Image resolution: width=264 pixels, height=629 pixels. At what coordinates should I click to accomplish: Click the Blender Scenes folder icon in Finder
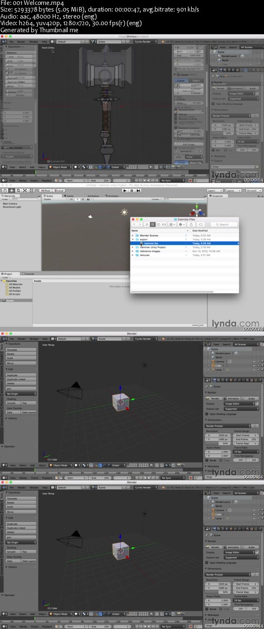pyautogui.click(x=137, y=235)
